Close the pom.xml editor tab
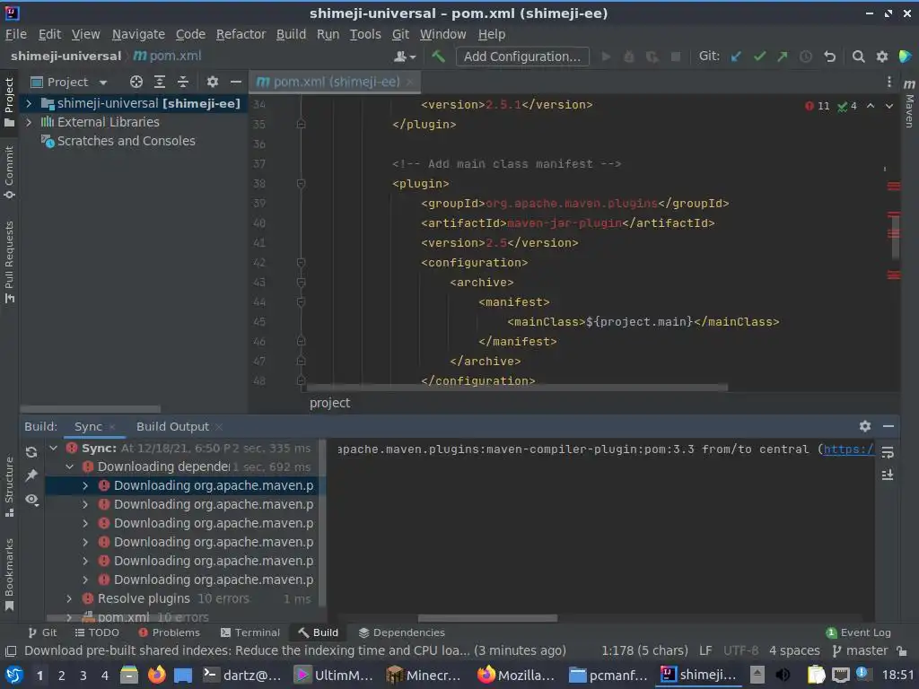The width and height of the screenshot is (919, 689). click(409, 83)
